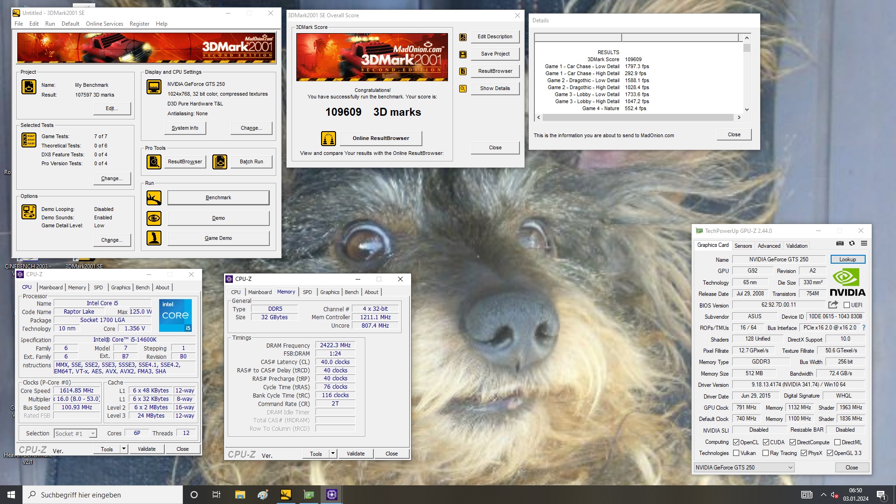The width and height of the screenshot is (896, 504).
Task: Click the Details list scroll-up arrow
Action: tap(747, 38)
